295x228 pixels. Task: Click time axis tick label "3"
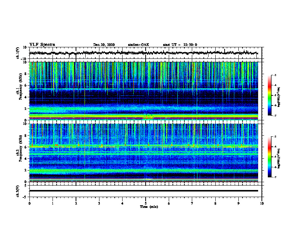click(99, 203)
